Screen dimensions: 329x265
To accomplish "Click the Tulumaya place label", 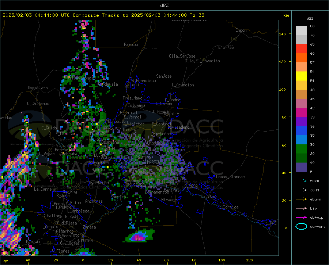I will (x=136, y=105).
